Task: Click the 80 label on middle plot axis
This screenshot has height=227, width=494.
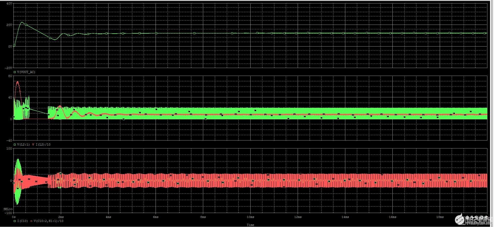Action: (10, 76)
